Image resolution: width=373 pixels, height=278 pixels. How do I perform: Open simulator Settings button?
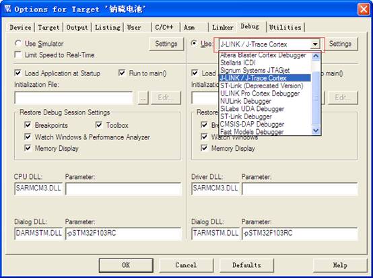point(166,44)
